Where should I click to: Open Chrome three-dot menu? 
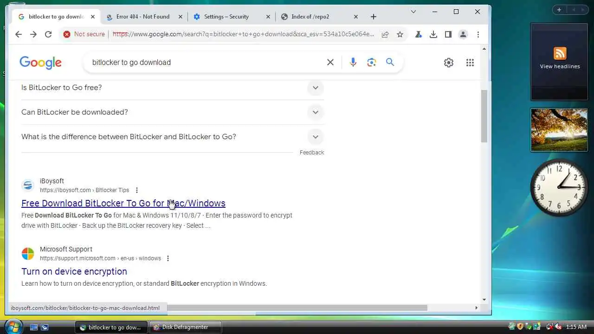coord(478,34)
